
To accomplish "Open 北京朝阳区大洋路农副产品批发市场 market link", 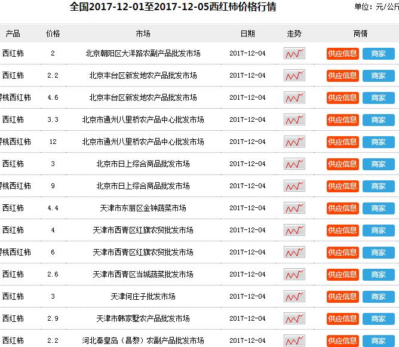I will tap(143, 54).
